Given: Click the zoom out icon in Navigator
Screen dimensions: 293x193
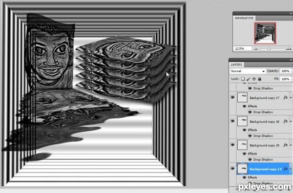Looking at the screenshot, I should tap(256, 49).
